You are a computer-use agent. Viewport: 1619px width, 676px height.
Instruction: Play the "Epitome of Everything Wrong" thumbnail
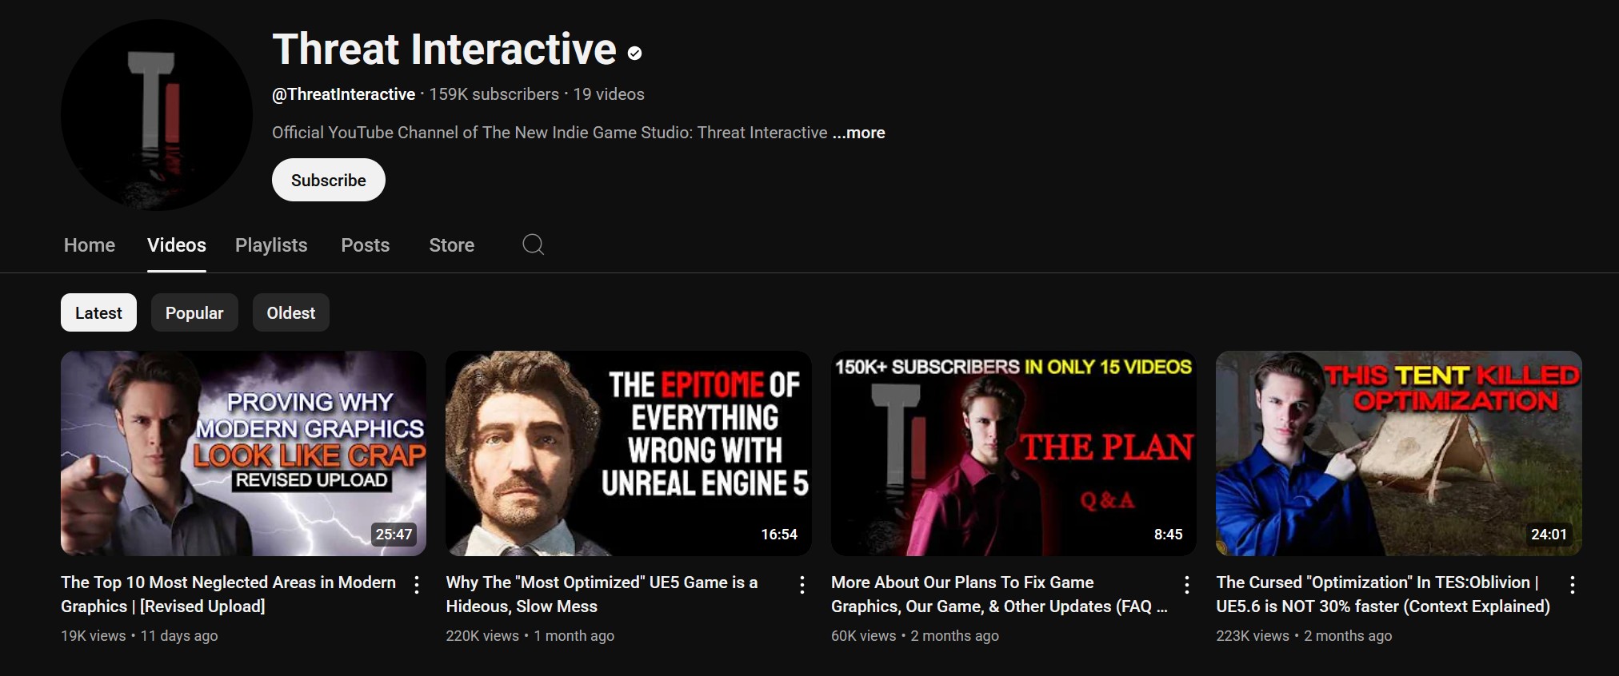pos(629,453)
